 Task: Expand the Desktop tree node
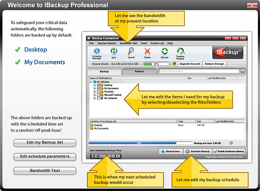click(95, 85)
